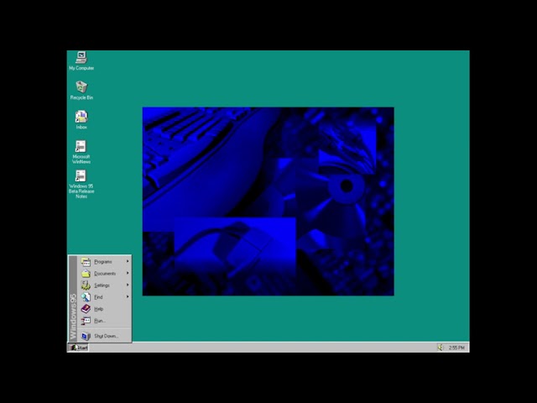
Task: Select the Recycle Bin icon
Action: (81, 86)
